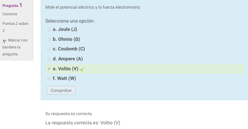The image size is (248, 129).
Task: Select the Joule (J) radio button circle
Action: click(49, 30)
